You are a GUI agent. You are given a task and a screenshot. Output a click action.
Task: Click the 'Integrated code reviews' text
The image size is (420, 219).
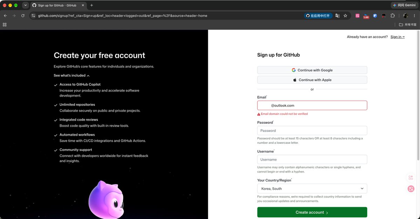point(79,120)
